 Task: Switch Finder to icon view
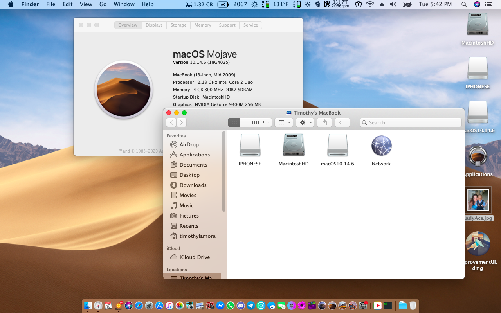[x=234, y=122]
